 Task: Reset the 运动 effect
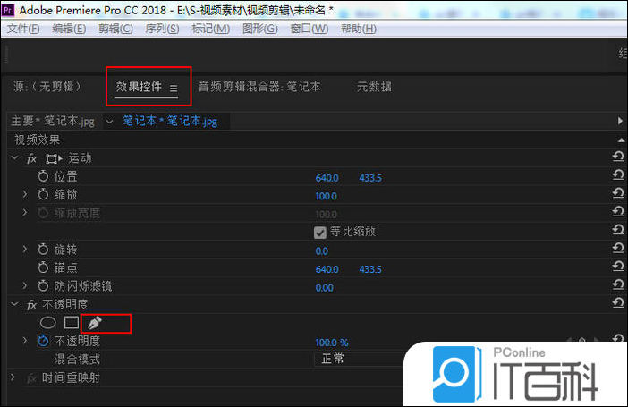618,157
